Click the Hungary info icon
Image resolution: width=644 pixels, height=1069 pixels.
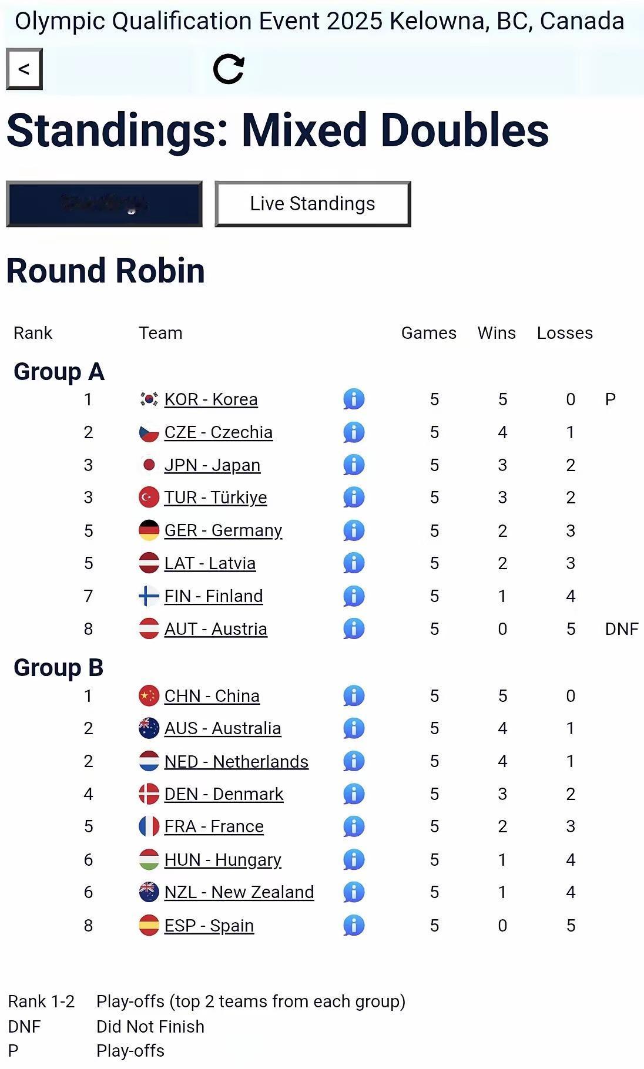click(354, 860)
